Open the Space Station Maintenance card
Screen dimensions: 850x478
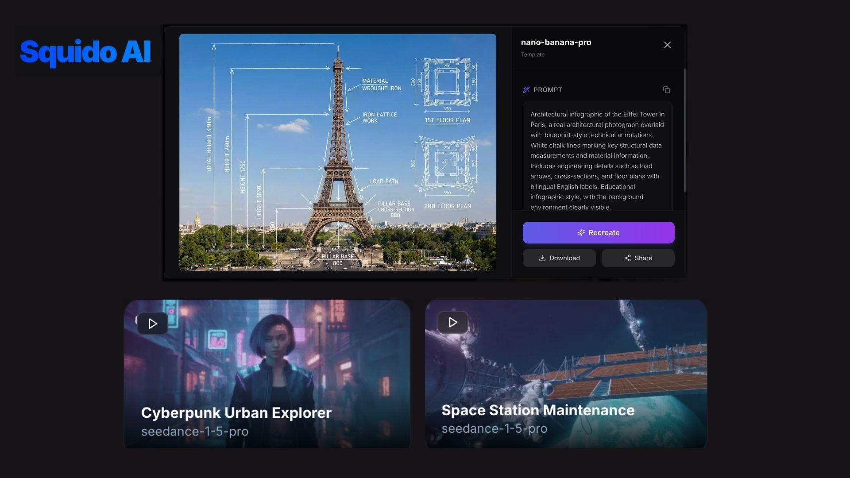pos(566,374)
